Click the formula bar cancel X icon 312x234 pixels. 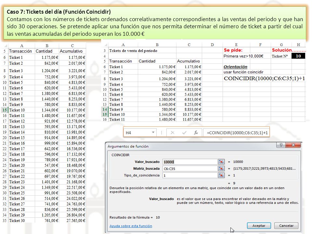point(172,133)
